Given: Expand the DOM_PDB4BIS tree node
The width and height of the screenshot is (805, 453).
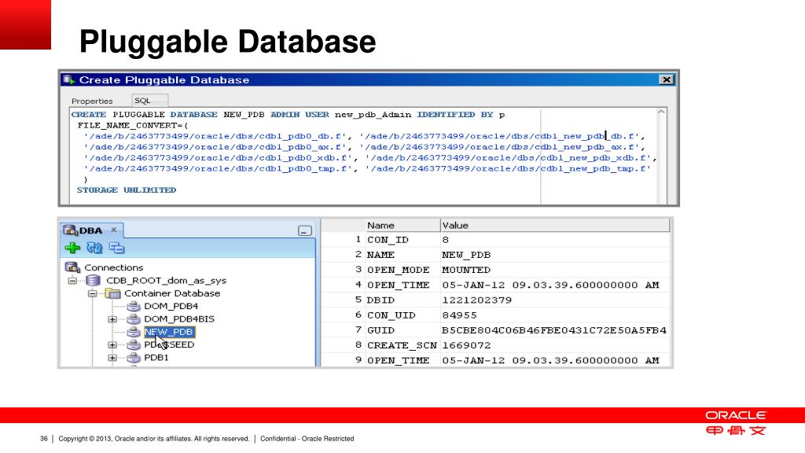Looking at the screenshot, I should click(112, 319).
